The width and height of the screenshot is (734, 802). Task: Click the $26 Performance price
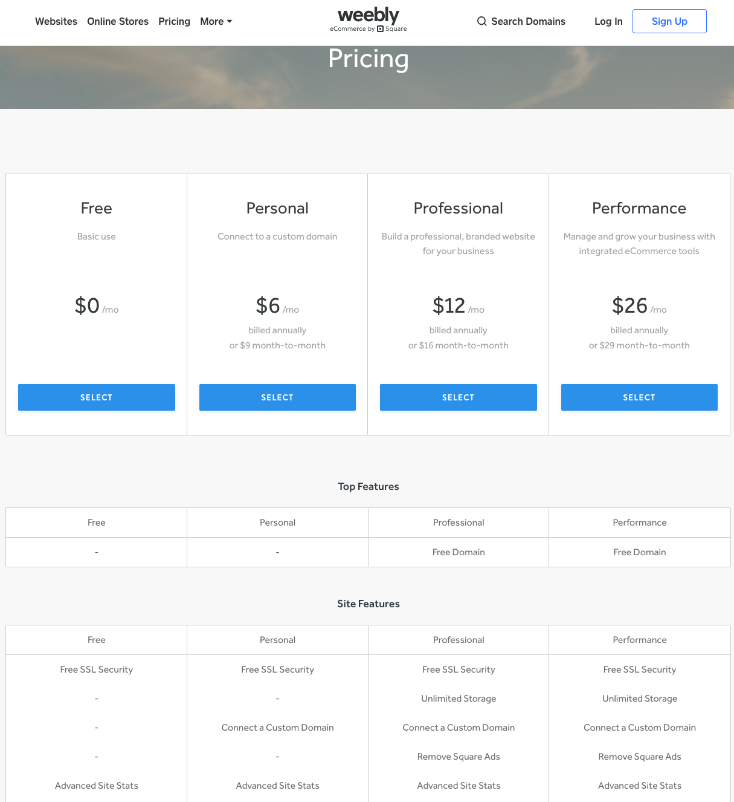[x=629, y=305]
